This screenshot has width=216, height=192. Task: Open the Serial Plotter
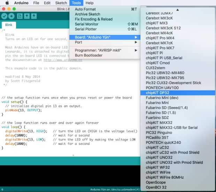tap(105, 29)
